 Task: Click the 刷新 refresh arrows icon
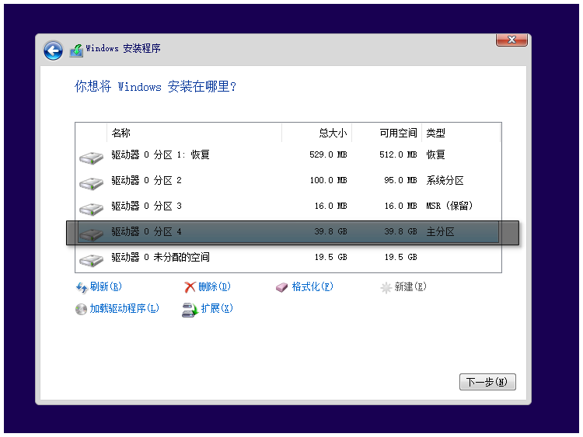click(82, 287)
